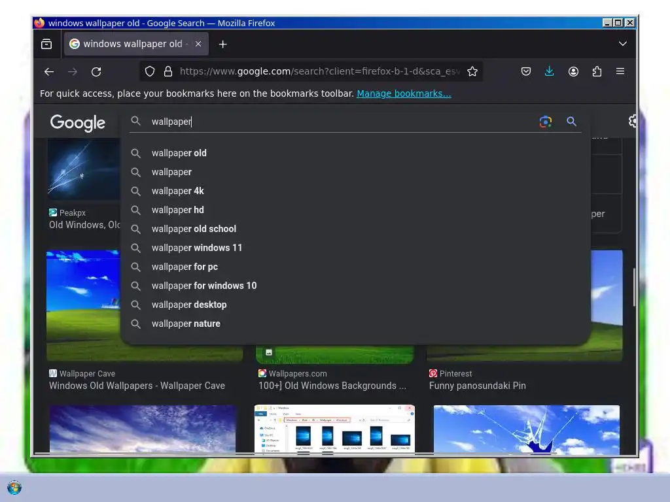Open tracking protection shield icon

[150, 71]
